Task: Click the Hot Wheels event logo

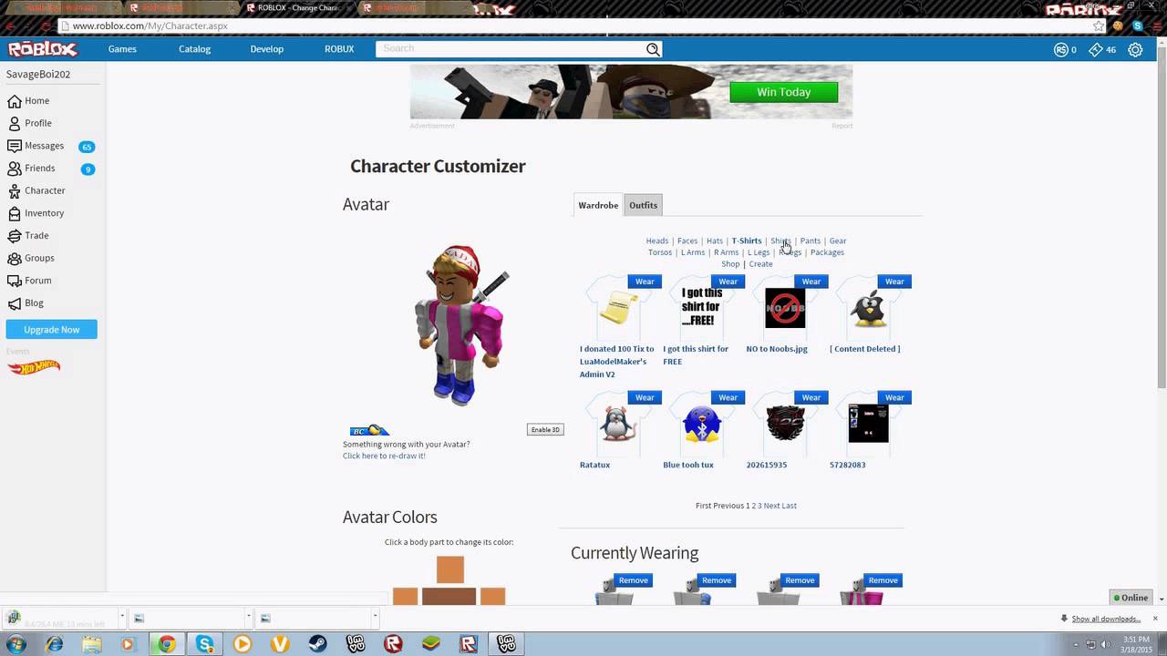Action: 34,367
